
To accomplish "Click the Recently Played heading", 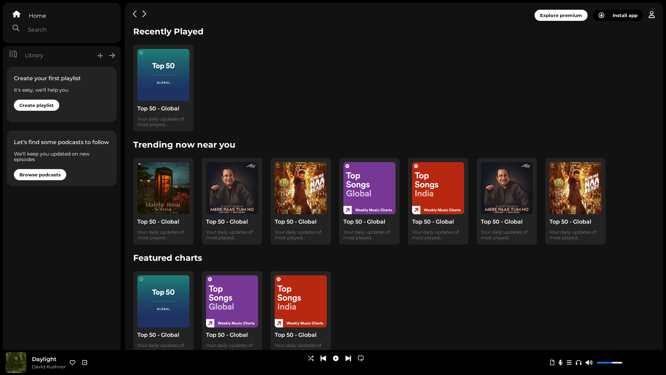I will coord(168,32).
